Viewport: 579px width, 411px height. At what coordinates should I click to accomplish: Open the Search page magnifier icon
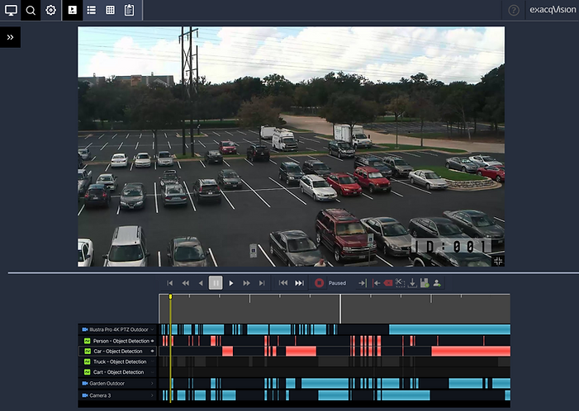click(31, 10)
